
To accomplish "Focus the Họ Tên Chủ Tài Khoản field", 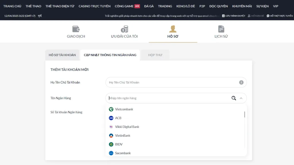I will [x=172, y=82].
